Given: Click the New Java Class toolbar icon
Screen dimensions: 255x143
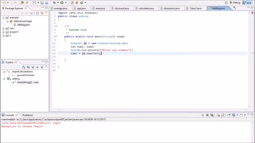Looking at the screenshot, I should pyautogui.click(x=82, y=3).
